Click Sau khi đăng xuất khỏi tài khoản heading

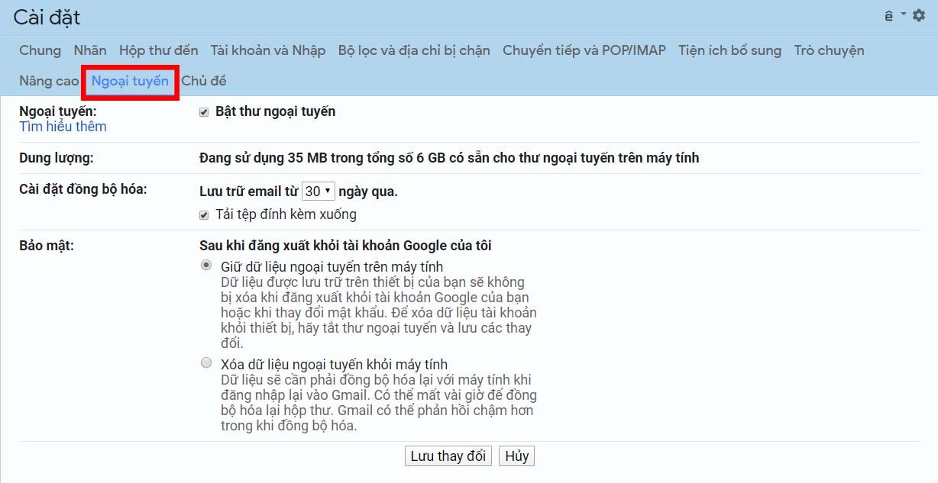click(345, 246)
